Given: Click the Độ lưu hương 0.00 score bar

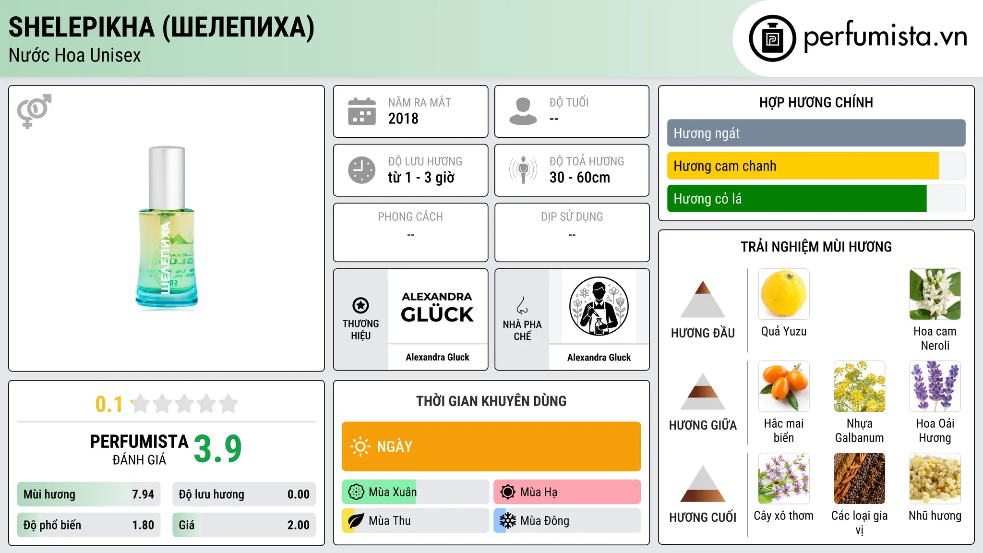Looking at the screenshot, I should pyautogui.click(x=244, y=494).
